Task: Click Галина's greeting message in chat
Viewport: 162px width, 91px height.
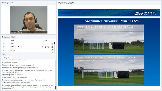Action: pyautogui.click(x=18, y=65)
